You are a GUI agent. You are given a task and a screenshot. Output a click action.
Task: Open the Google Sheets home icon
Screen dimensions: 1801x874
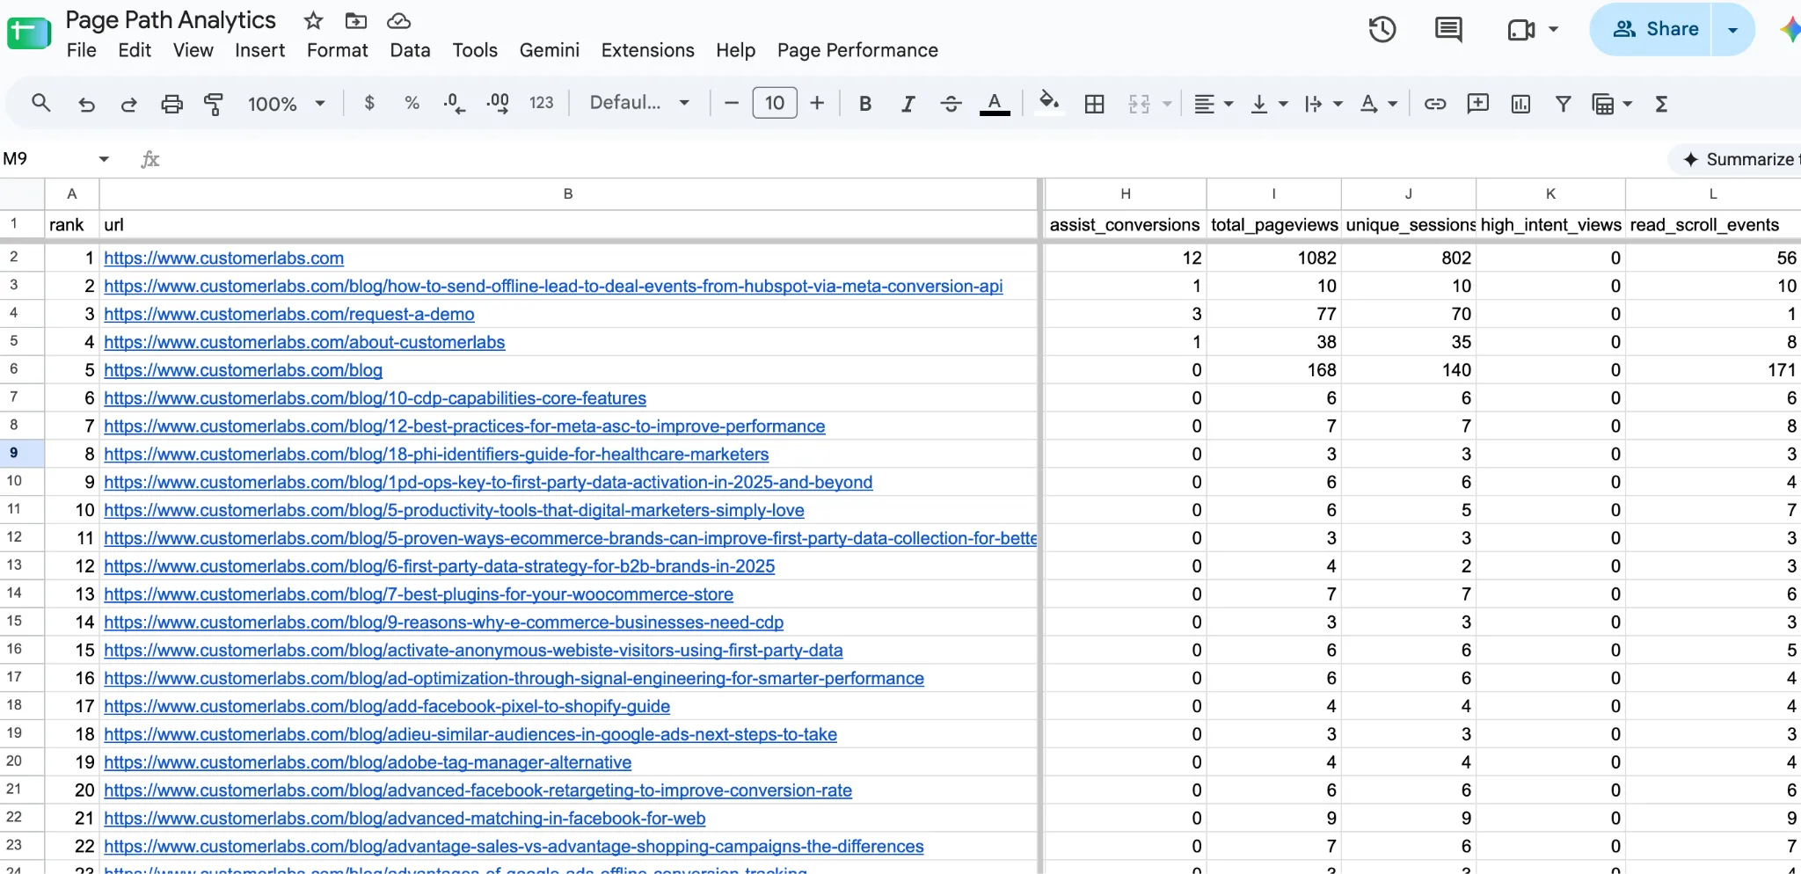pyautogui.click(x=29, y=34)
